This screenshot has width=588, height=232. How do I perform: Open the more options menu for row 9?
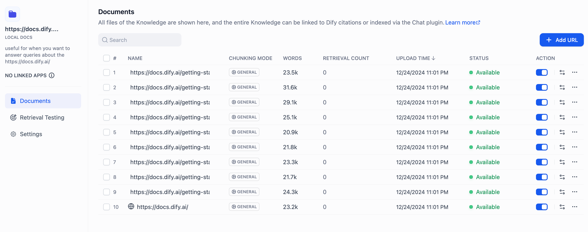pos(574,192)
